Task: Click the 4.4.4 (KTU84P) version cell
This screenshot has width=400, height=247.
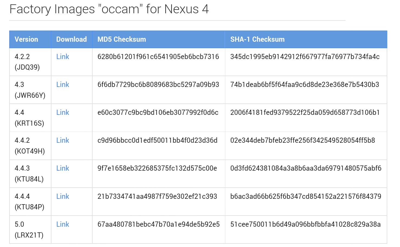Action: pyautogui.click(x=29, y=201)
